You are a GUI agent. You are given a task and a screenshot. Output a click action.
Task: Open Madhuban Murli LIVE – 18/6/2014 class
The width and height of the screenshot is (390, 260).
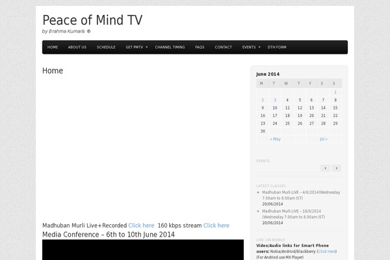click(x=294, y=214)
